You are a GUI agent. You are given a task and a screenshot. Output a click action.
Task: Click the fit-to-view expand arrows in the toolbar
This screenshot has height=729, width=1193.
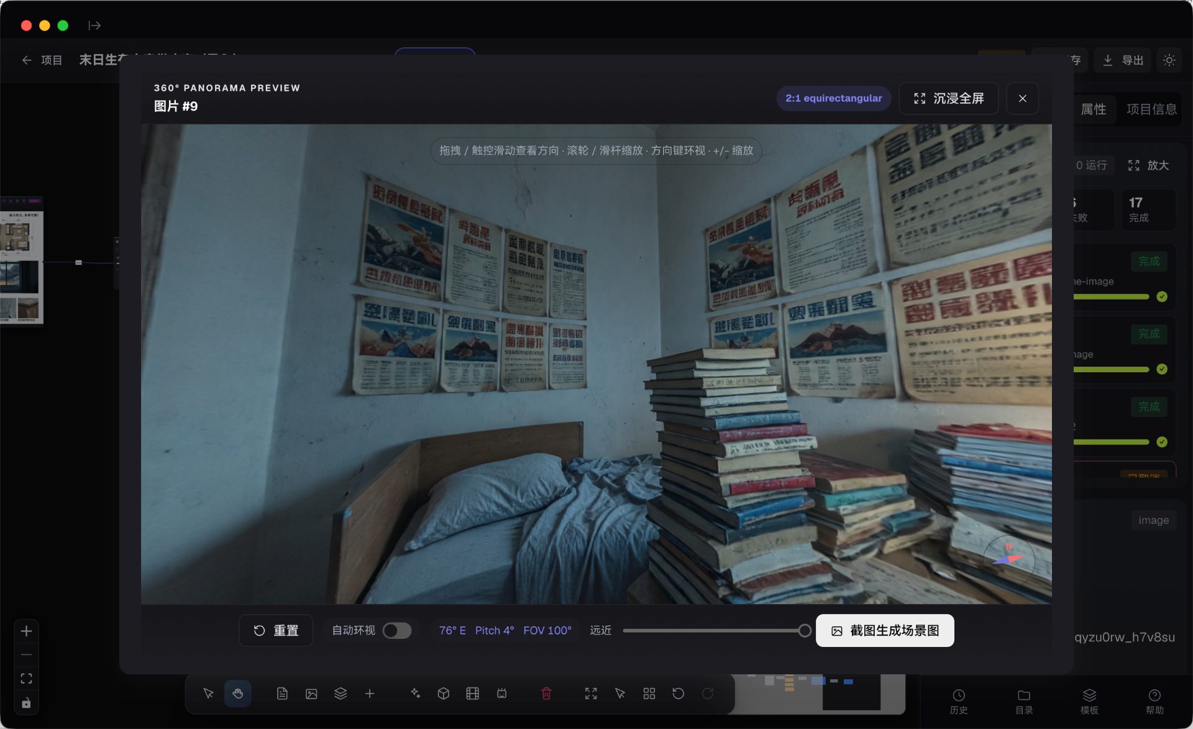pos(591,694)
